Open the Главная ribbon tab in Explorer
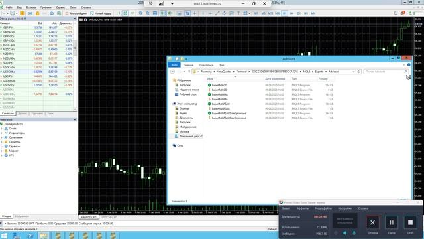 point(188,65)
